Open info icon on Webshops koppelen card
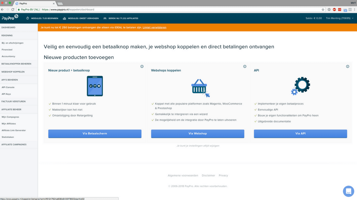The width and height of the screenshot is (357, 200). 245,67
